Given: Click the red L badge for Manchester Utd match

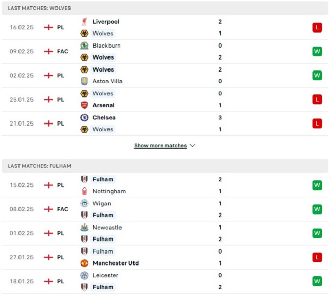Looking at the screenshot, I should pyautogui.click(x=317, y=257).
